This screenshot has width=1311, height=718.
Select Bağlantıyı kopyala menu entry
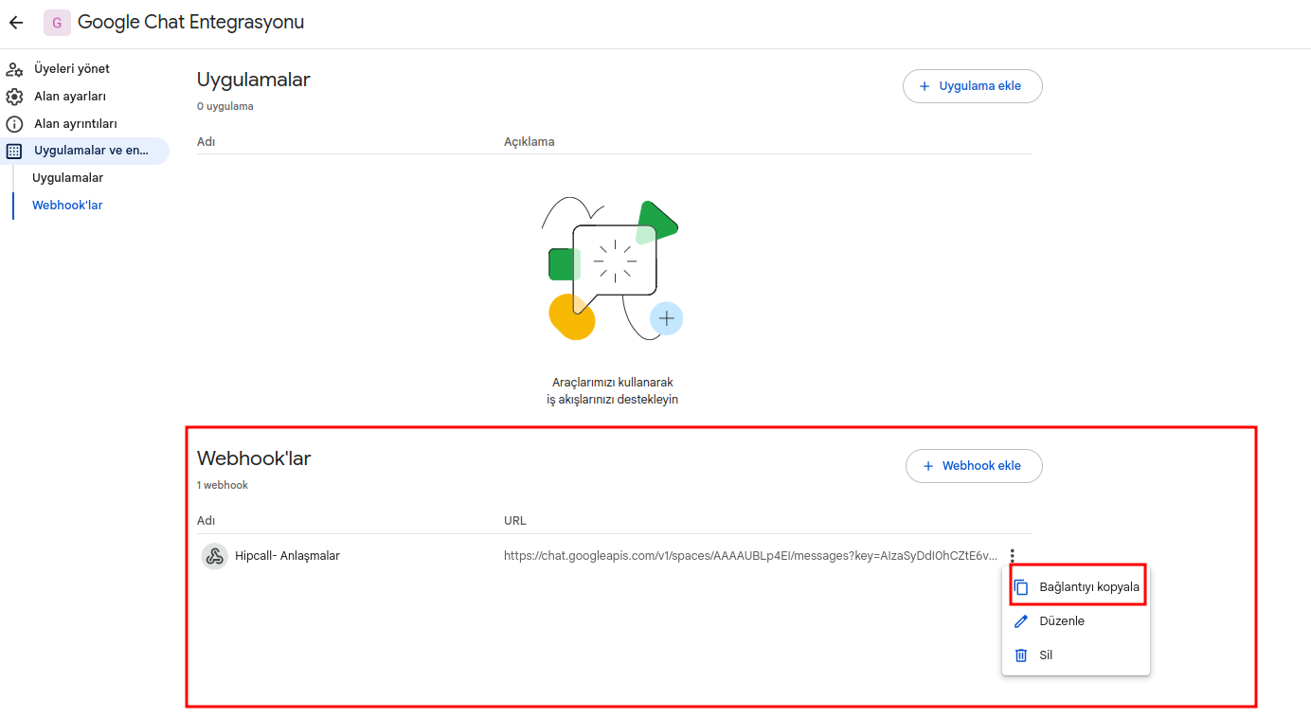(x=1088, y=587)
